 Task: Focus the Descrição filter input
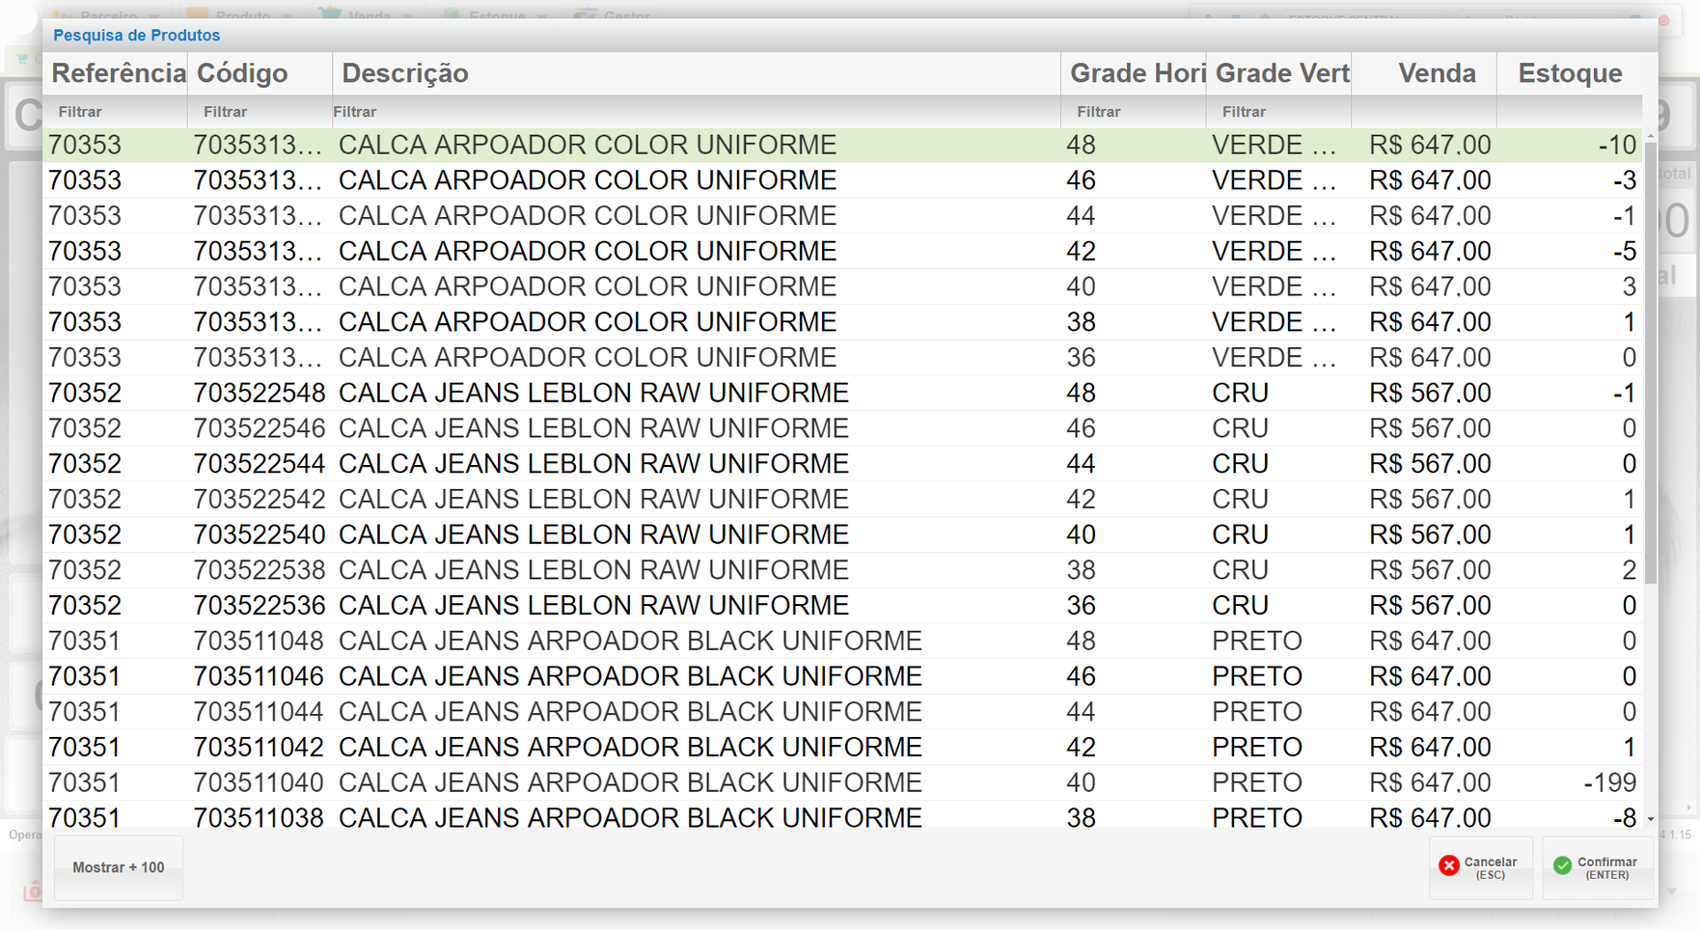coord(695,112)
